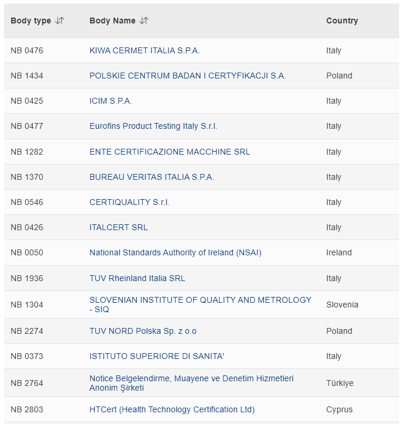Click the Body type header label
402x424 pixels.
pos(31,20)
